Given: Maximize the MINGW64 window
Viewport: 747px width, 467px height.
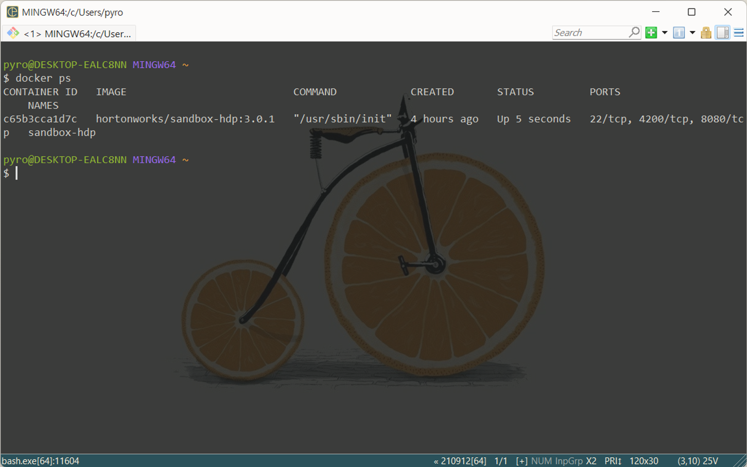Looking at the screenshot, I should coord(692,12).
